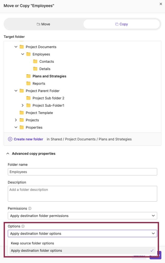Click the Employees folder icon
Image resolution: width=165 pixels, height=263 pixels.
click(29, 54)
